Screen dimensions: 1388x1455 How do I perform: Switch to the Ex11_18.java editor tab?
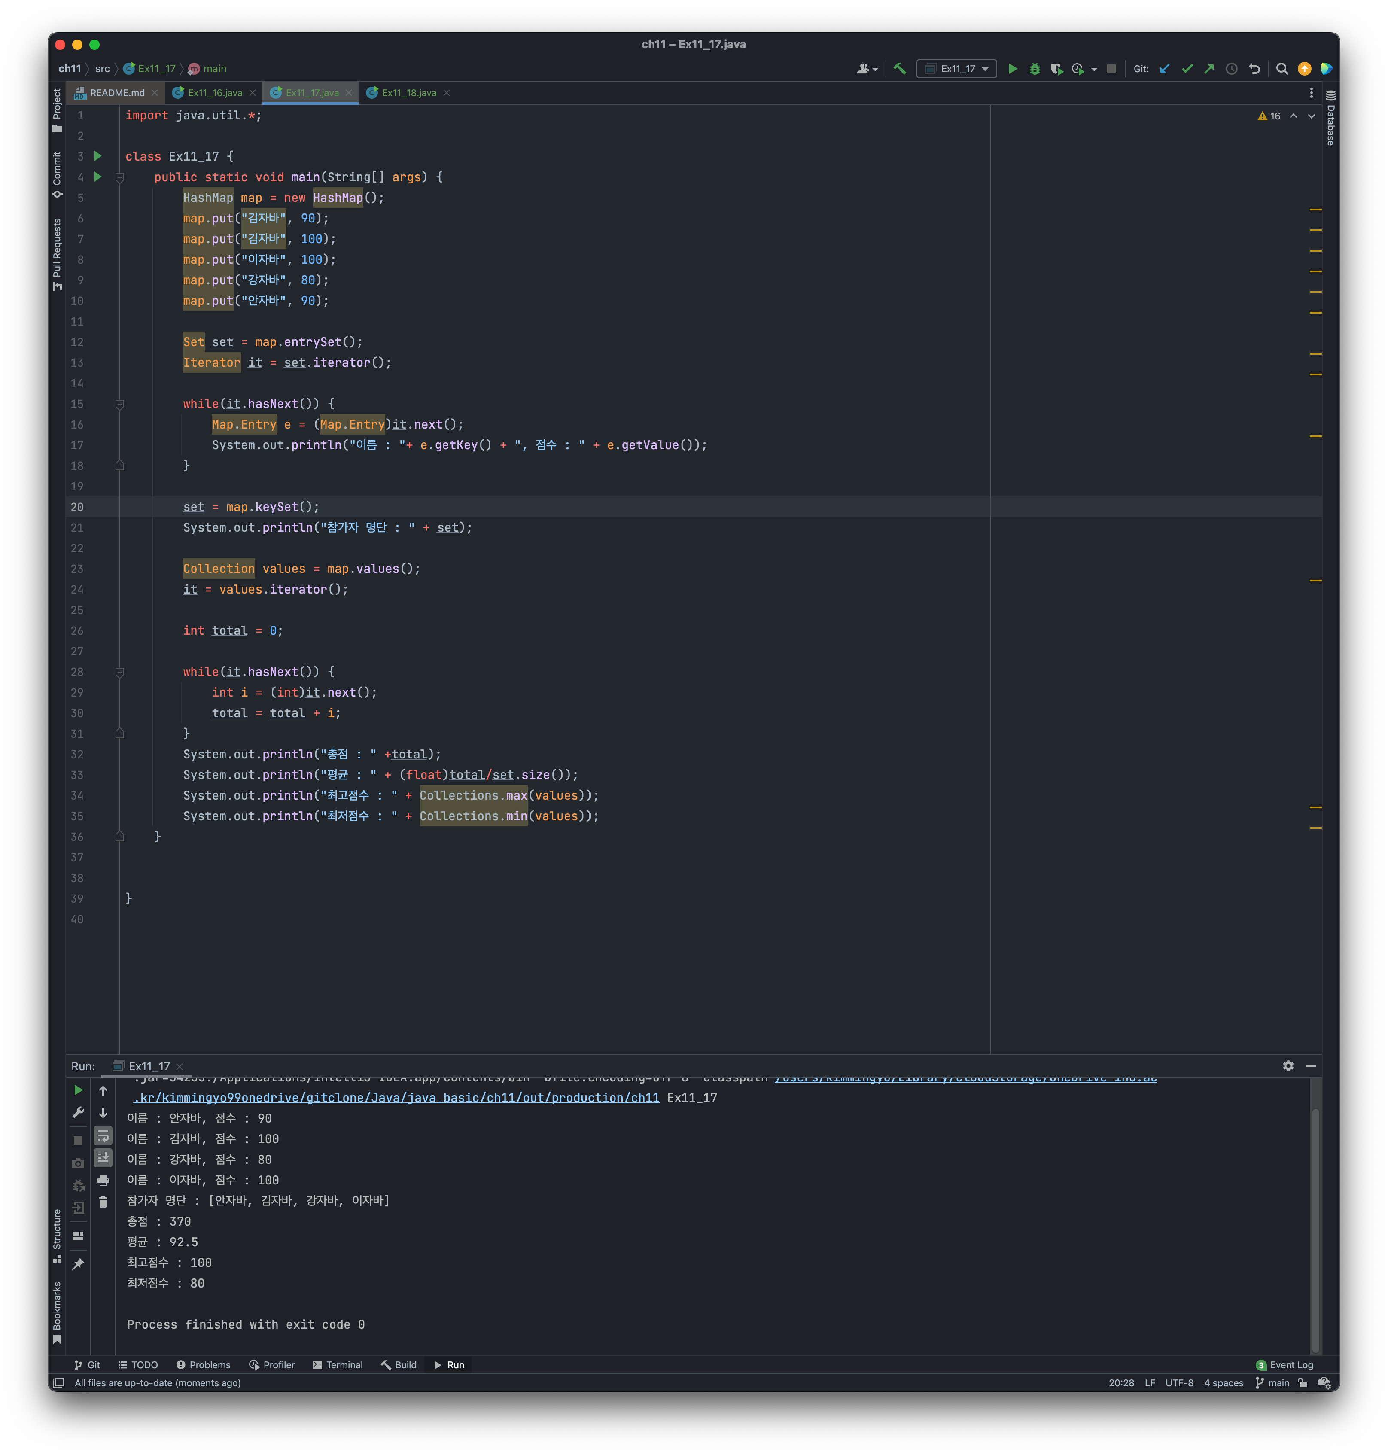408,92
